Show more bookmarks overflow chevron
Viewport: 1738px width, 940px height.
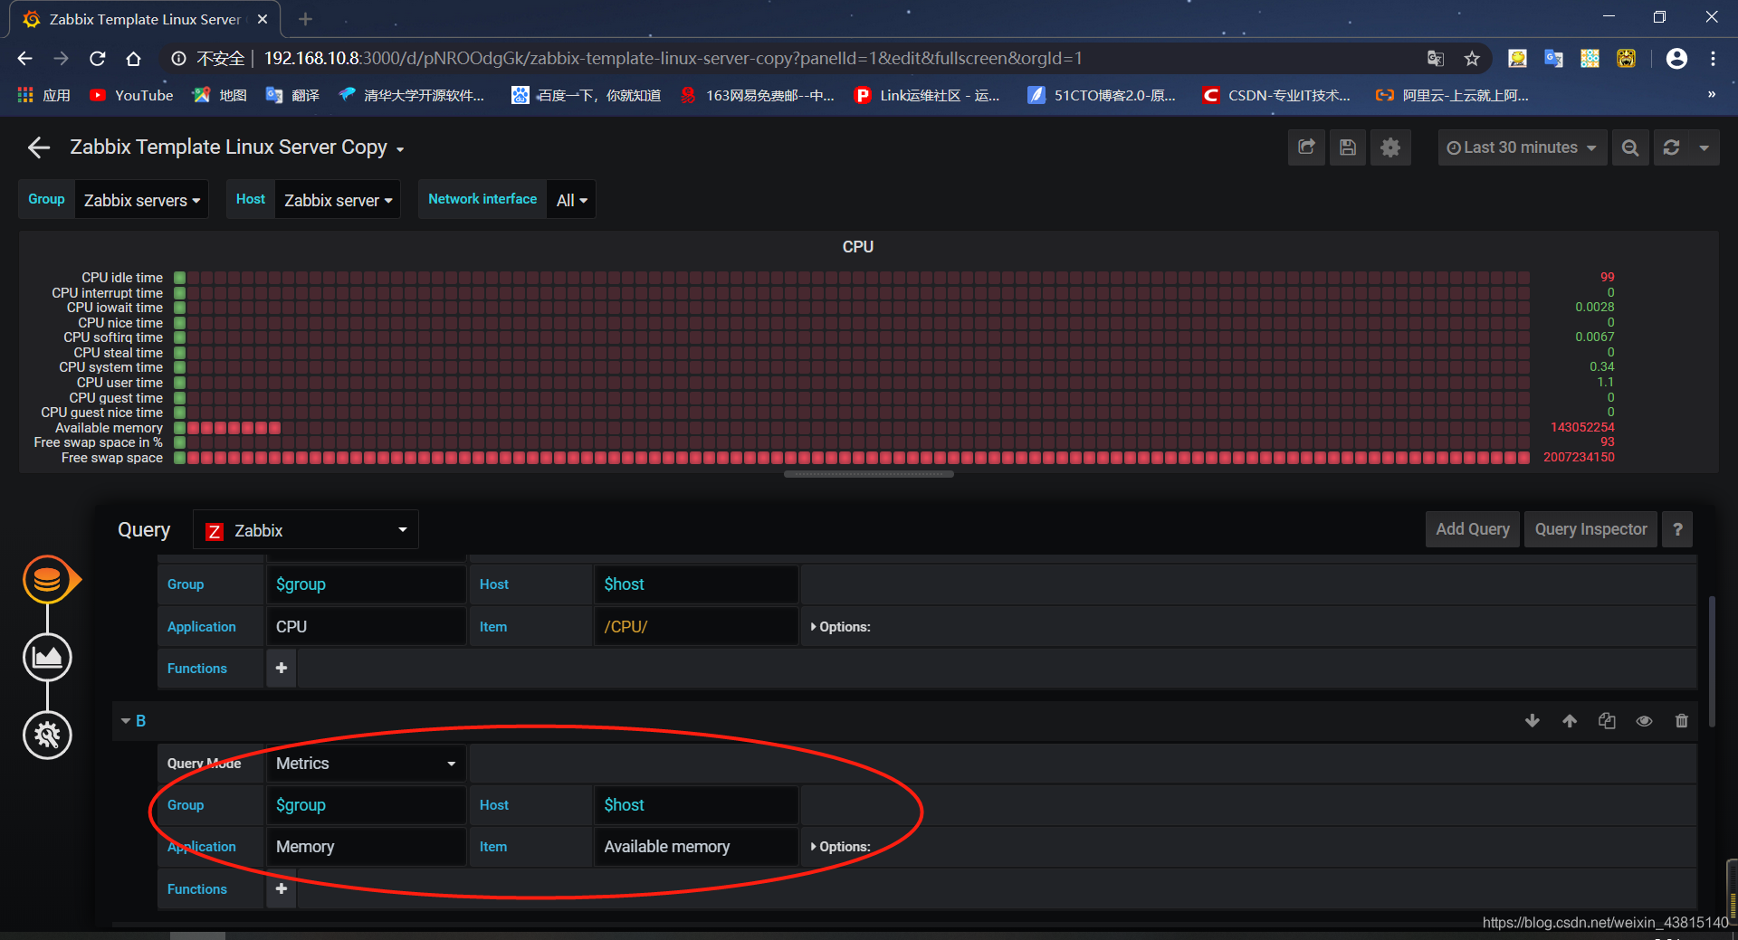(x=1711, y=94)
